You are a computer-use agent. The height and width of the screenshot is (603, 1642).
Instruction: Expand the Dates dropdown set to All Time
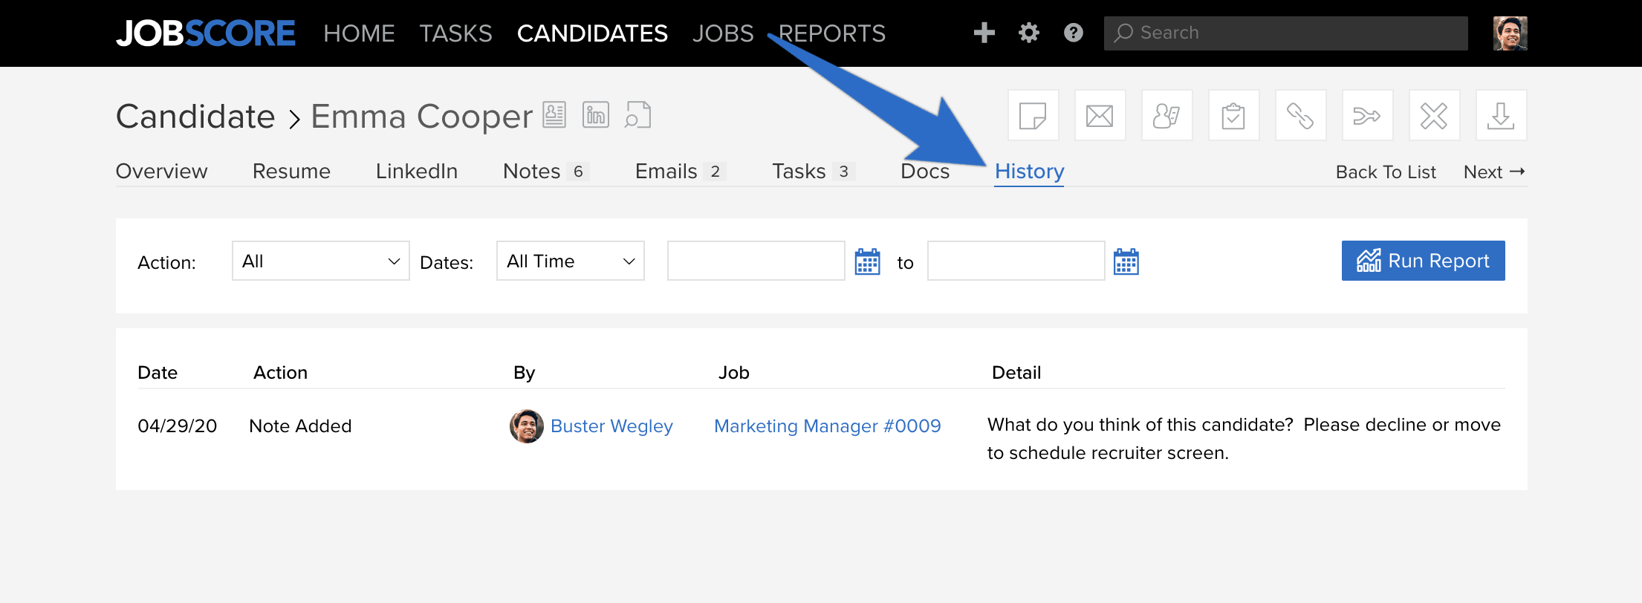tap(571, 261)
